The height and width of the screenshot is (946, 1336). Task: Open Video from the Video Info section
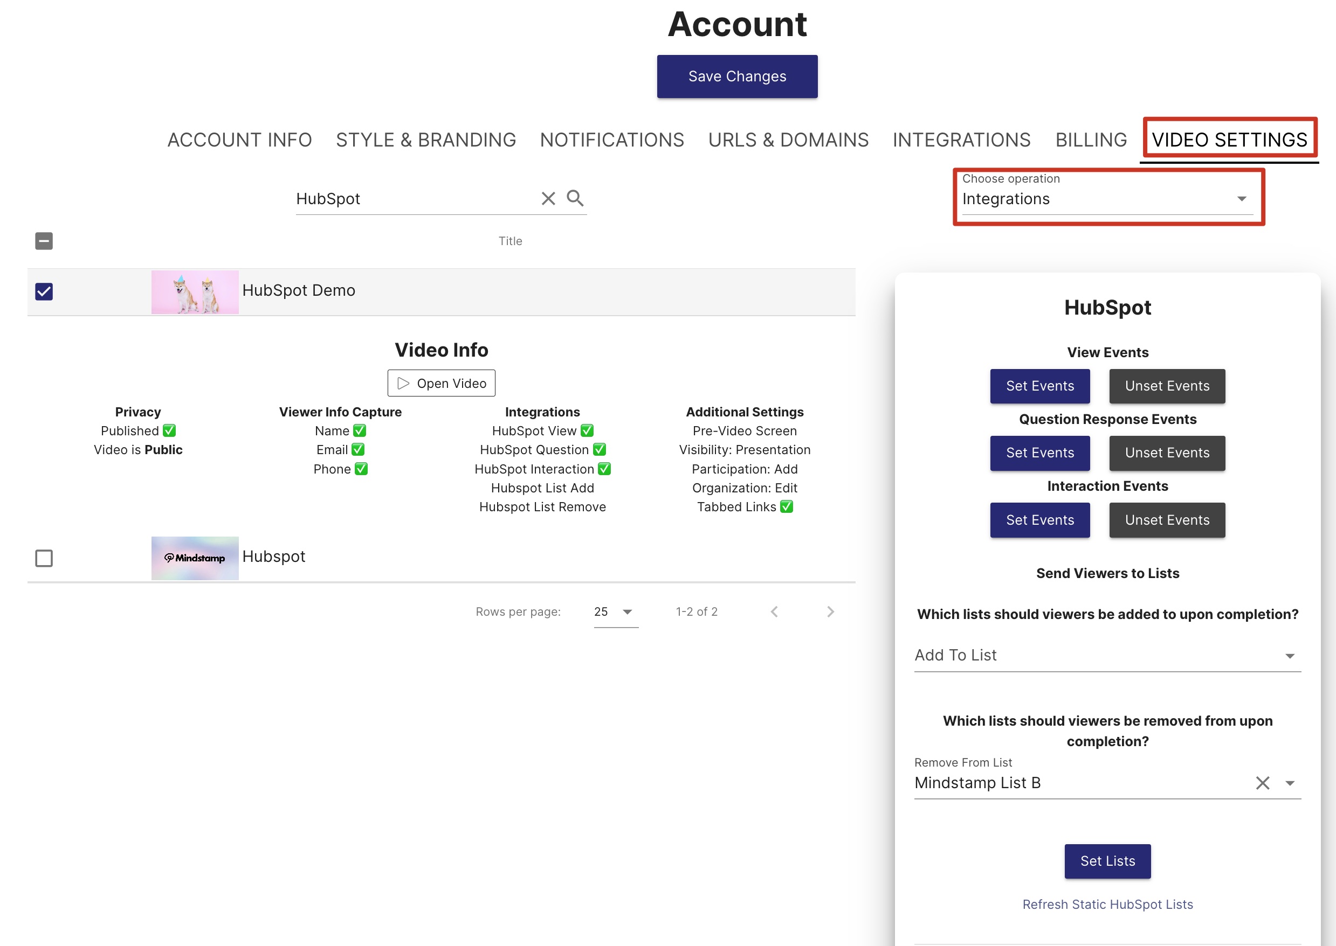pos(442,383)
